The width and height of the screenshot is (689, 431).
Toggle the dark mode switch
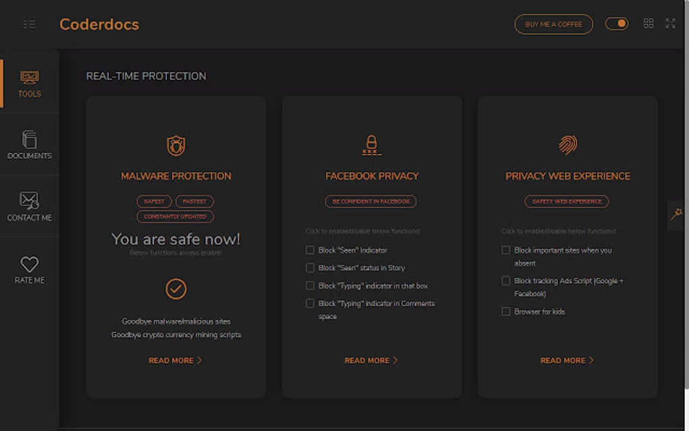pyautogui.click(x=616, y=24)
